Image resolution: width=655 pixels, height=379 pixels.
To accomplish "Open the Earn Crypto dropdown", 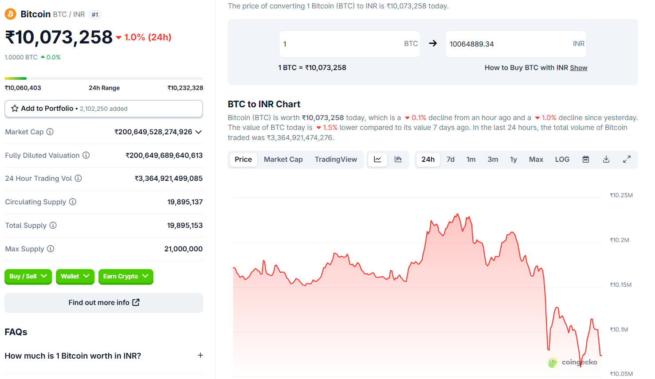I will [x=126, y=276].
